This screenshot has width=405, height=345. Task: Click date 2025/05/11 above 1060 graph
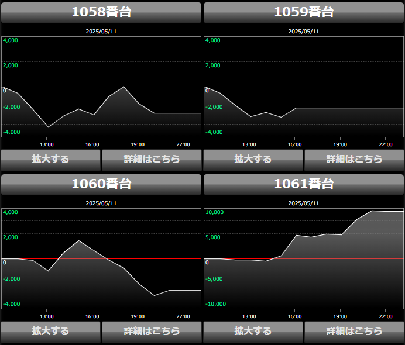tap(101, 203)
